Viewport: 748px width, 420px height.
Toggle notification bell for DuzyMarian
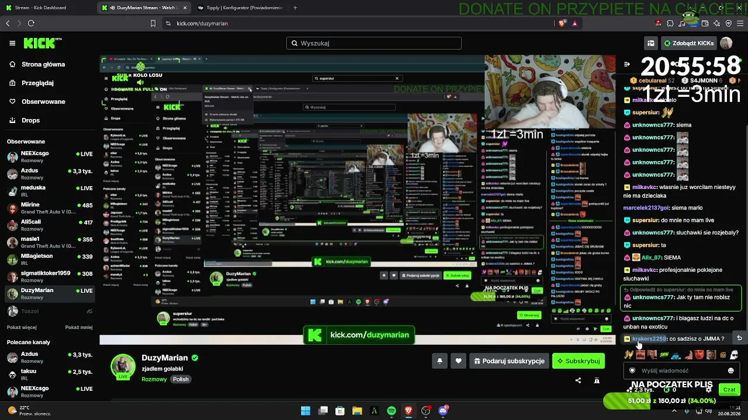click(440, 361)
